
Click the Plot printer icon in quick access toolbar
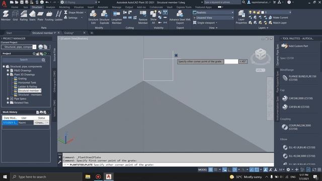point(42,2)
